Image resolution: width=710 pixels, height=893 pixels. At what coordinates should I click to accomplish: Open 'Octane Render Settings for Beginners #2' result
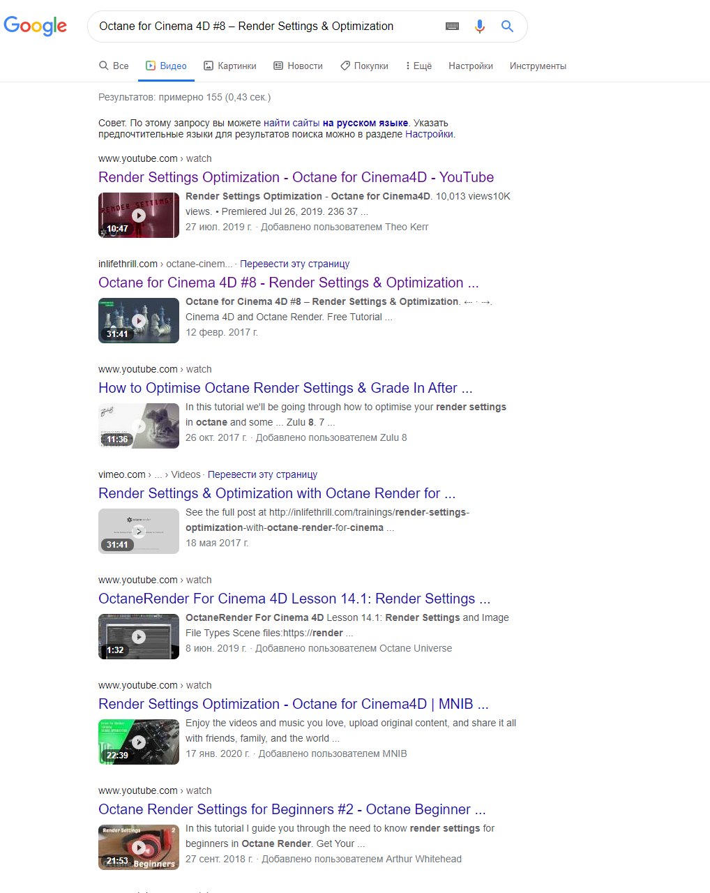click(x=292, y=809)
